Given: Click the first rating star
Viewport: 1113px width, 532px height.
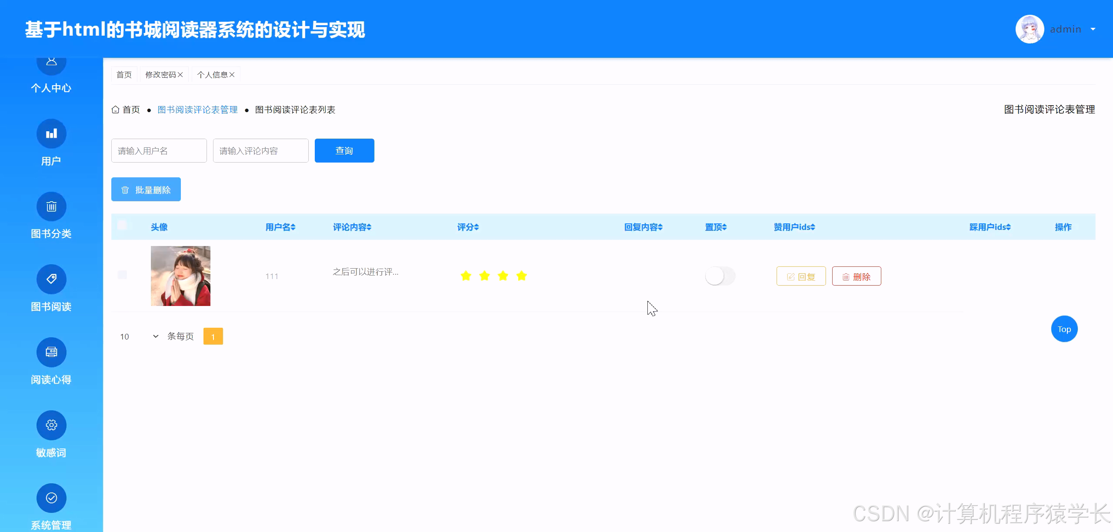Looking at the screenshot, I should 466,276.
